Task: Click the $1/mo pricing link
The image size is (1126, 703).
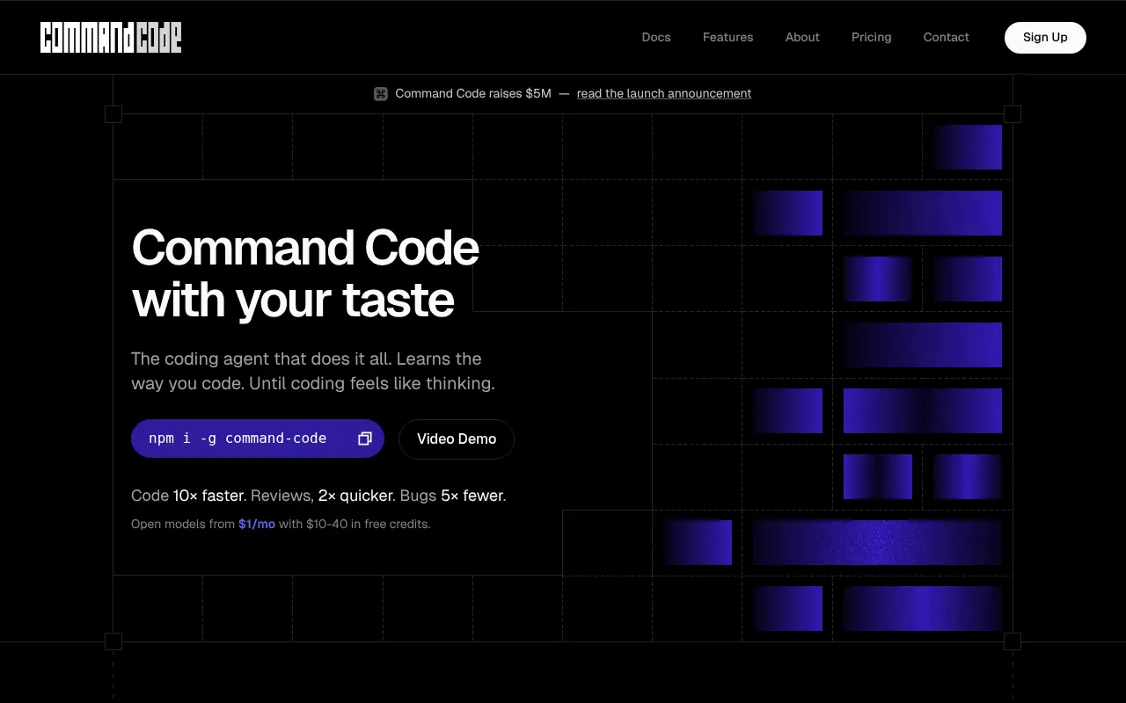Action: (x=257, y=524)
